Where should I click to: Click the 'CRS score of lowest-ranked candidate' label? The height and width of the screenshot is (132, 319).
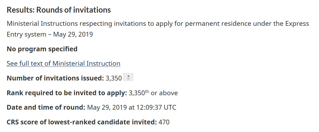(x=82, y=122)
